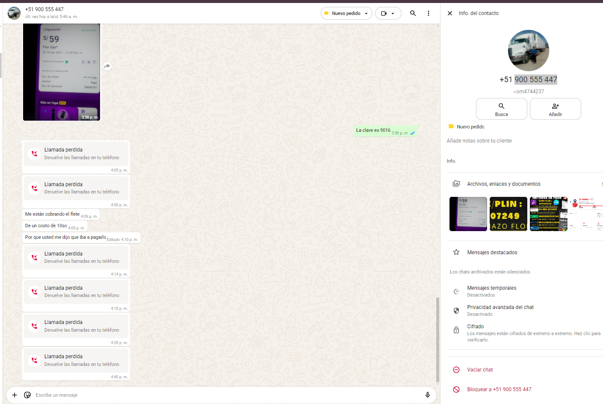603x404 pixels.
Task: Open Mensajes destacados
Action: (492, 253)
